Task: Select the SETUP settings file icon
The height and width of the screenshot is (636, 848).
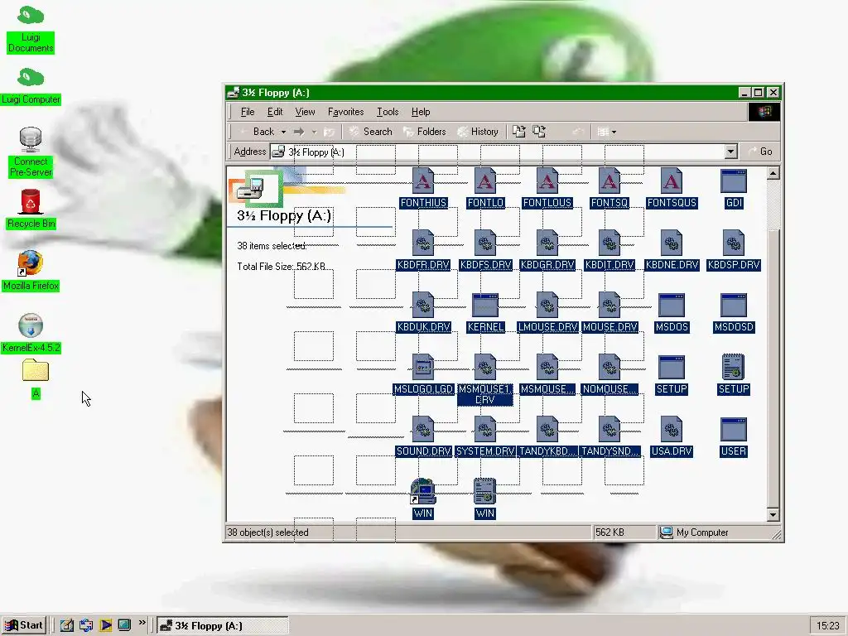Action: (x=734, y=374)
